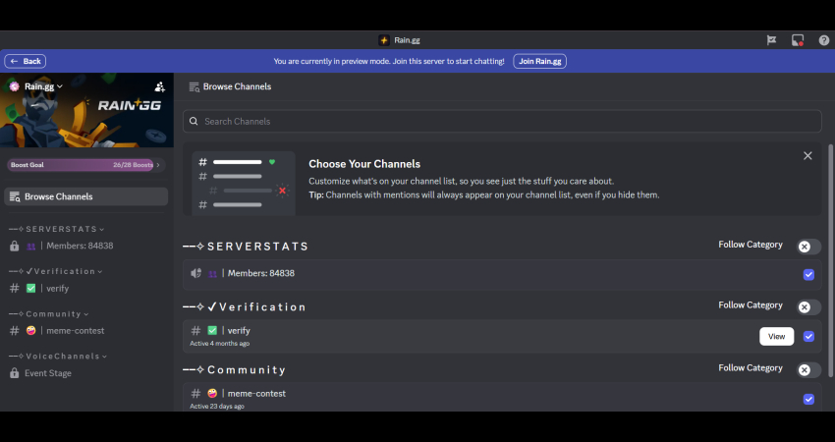Open the Help question mark icon

823,40
